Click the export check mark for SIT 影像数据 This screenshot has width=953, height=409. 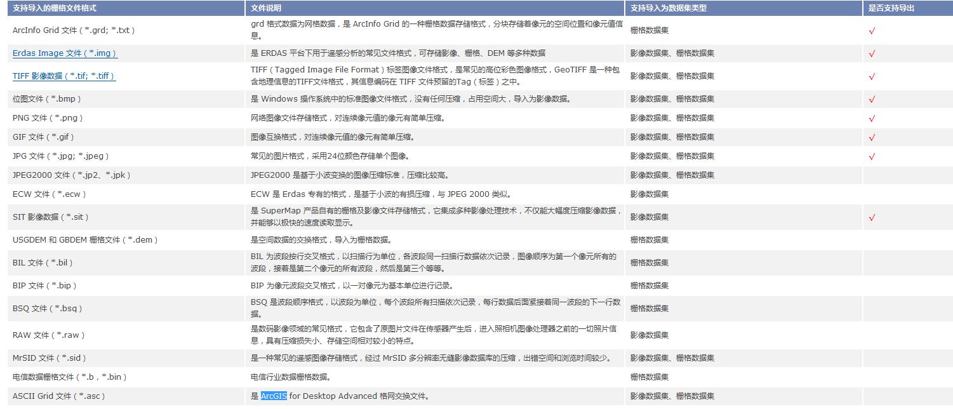click(872, 218)
